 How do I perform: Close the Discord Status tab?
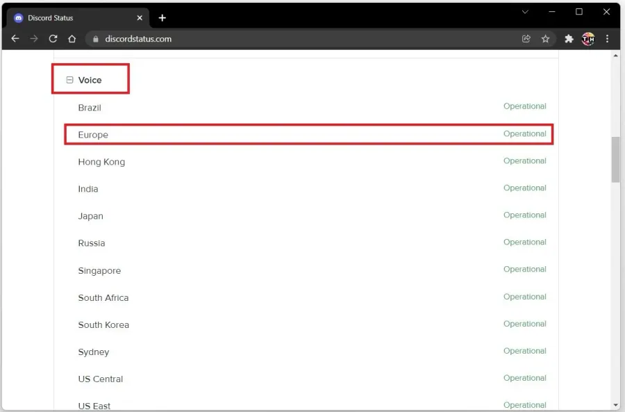[x=140, y=18]
